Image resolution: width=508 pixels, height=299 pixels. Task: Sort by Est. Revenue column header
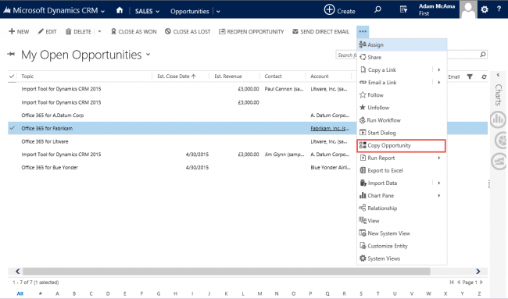228,77
